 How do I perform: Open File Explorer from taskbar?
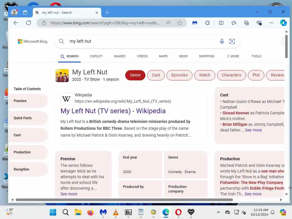(x=78, y=212)
